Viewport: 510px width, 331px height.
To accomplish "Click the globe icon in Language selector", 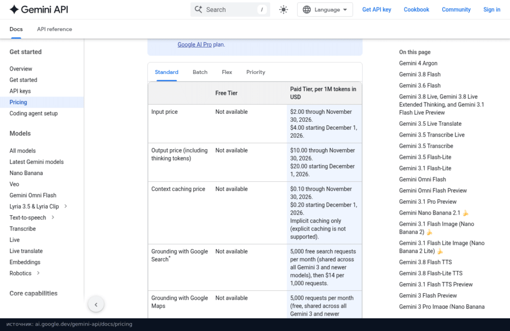I will coord(307,10).
